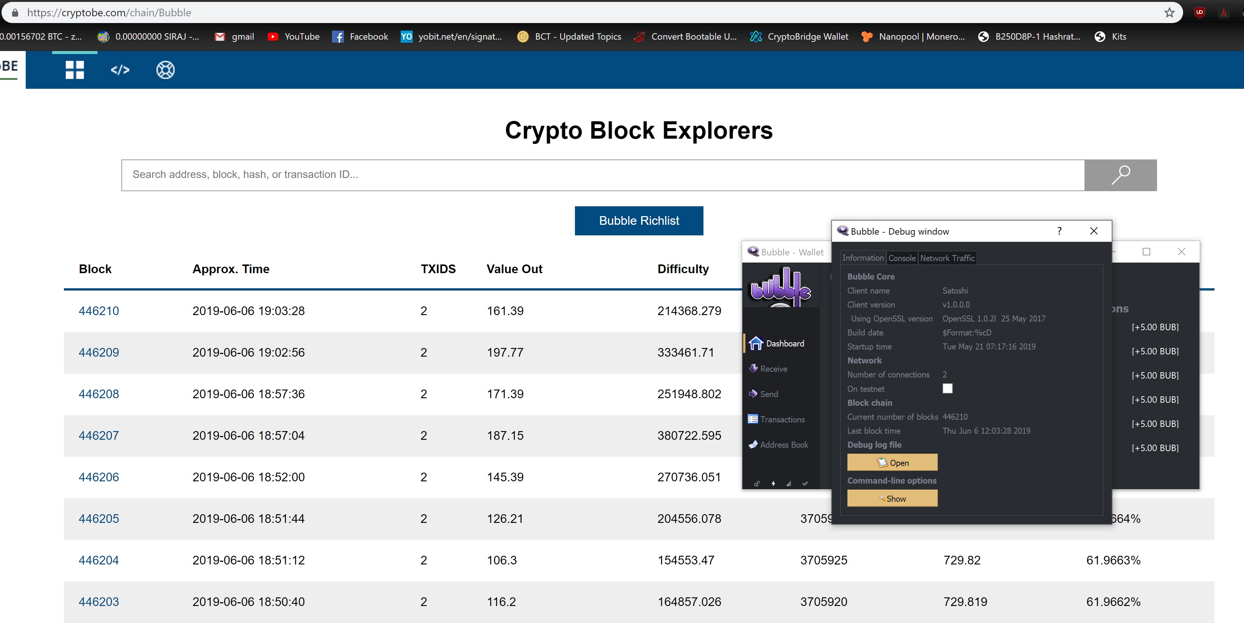Click the signal bars connection status icon
Image resolution: width=1244 pixels, height=623 pixels.
click(789, 484)
